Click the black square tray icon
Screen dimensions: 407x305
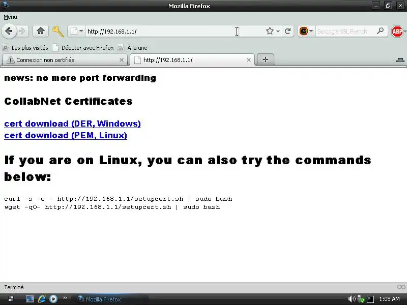(x=370, y=299)
